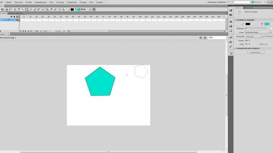Collapse the Fill and Stroke section
The width and height of the screenshot is (273, 153).
[x=235, y=20]
